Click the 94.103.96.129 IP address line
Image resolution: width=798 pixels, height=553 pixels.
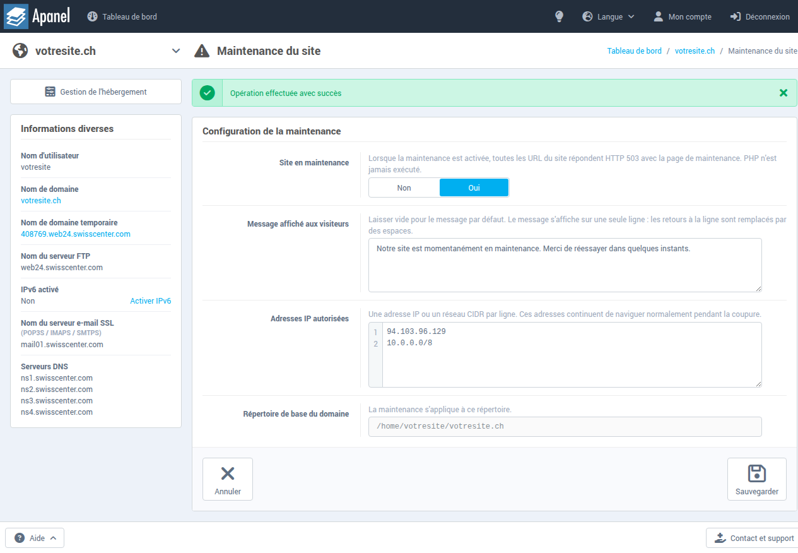[x=416, y=331]
